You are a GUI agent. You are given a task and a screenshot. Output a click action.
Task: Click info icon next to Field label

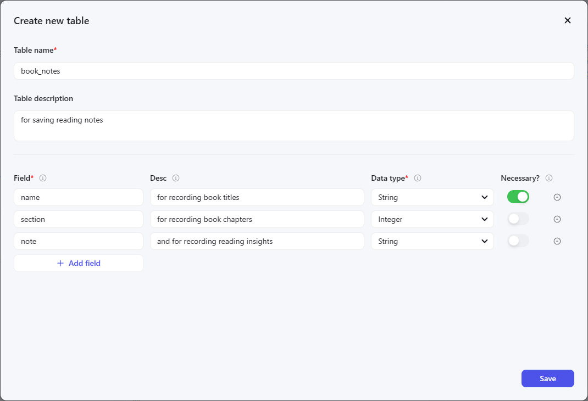pyautogui.click(x=43, y=178)
